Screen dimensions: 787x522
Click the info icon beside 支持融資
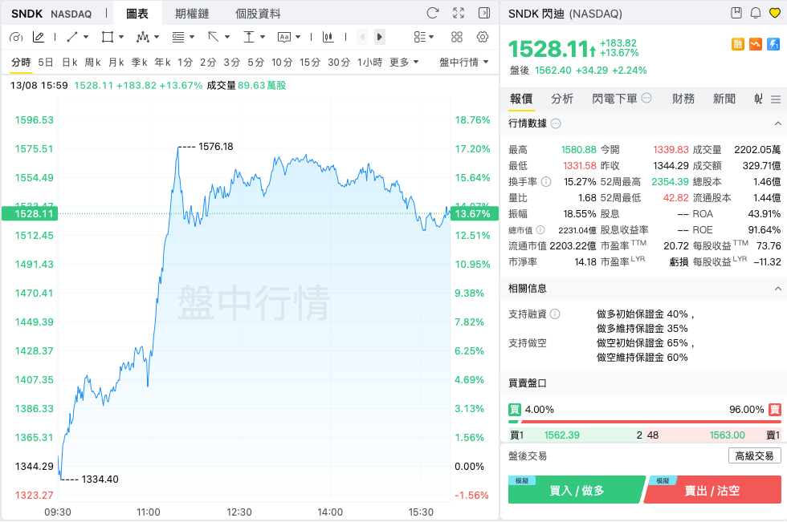[555, 314]
